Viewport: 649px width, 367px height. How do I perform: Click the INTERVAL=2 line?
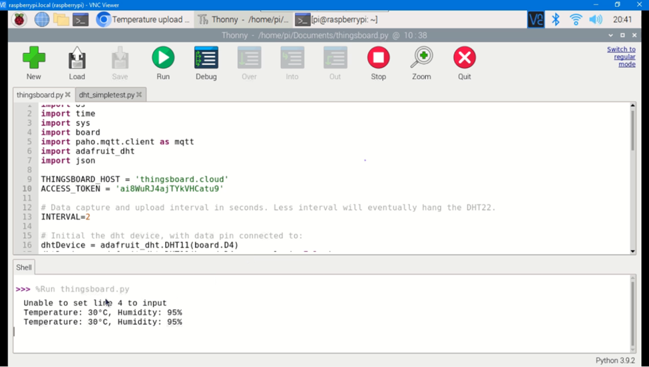click(65, 217)
